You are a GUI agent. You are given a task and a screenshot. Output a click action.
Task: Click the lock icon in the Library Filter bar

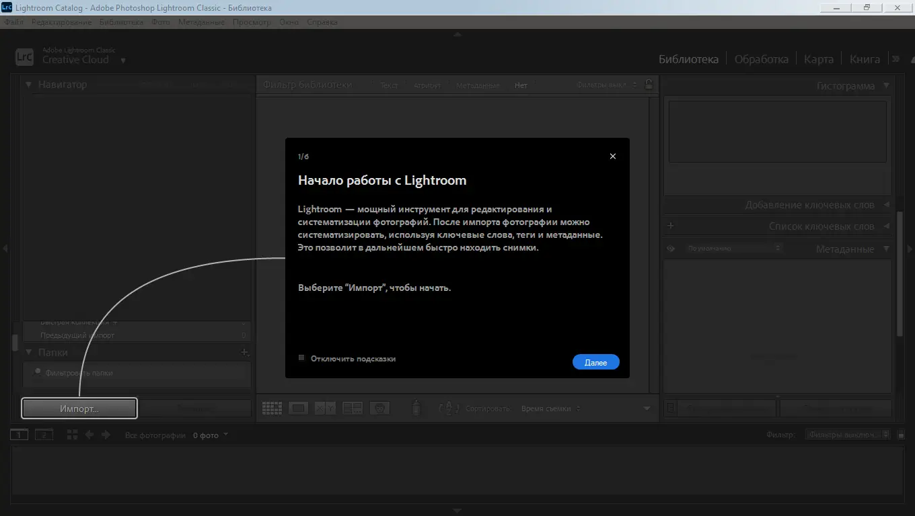click(x=649, y=85)
